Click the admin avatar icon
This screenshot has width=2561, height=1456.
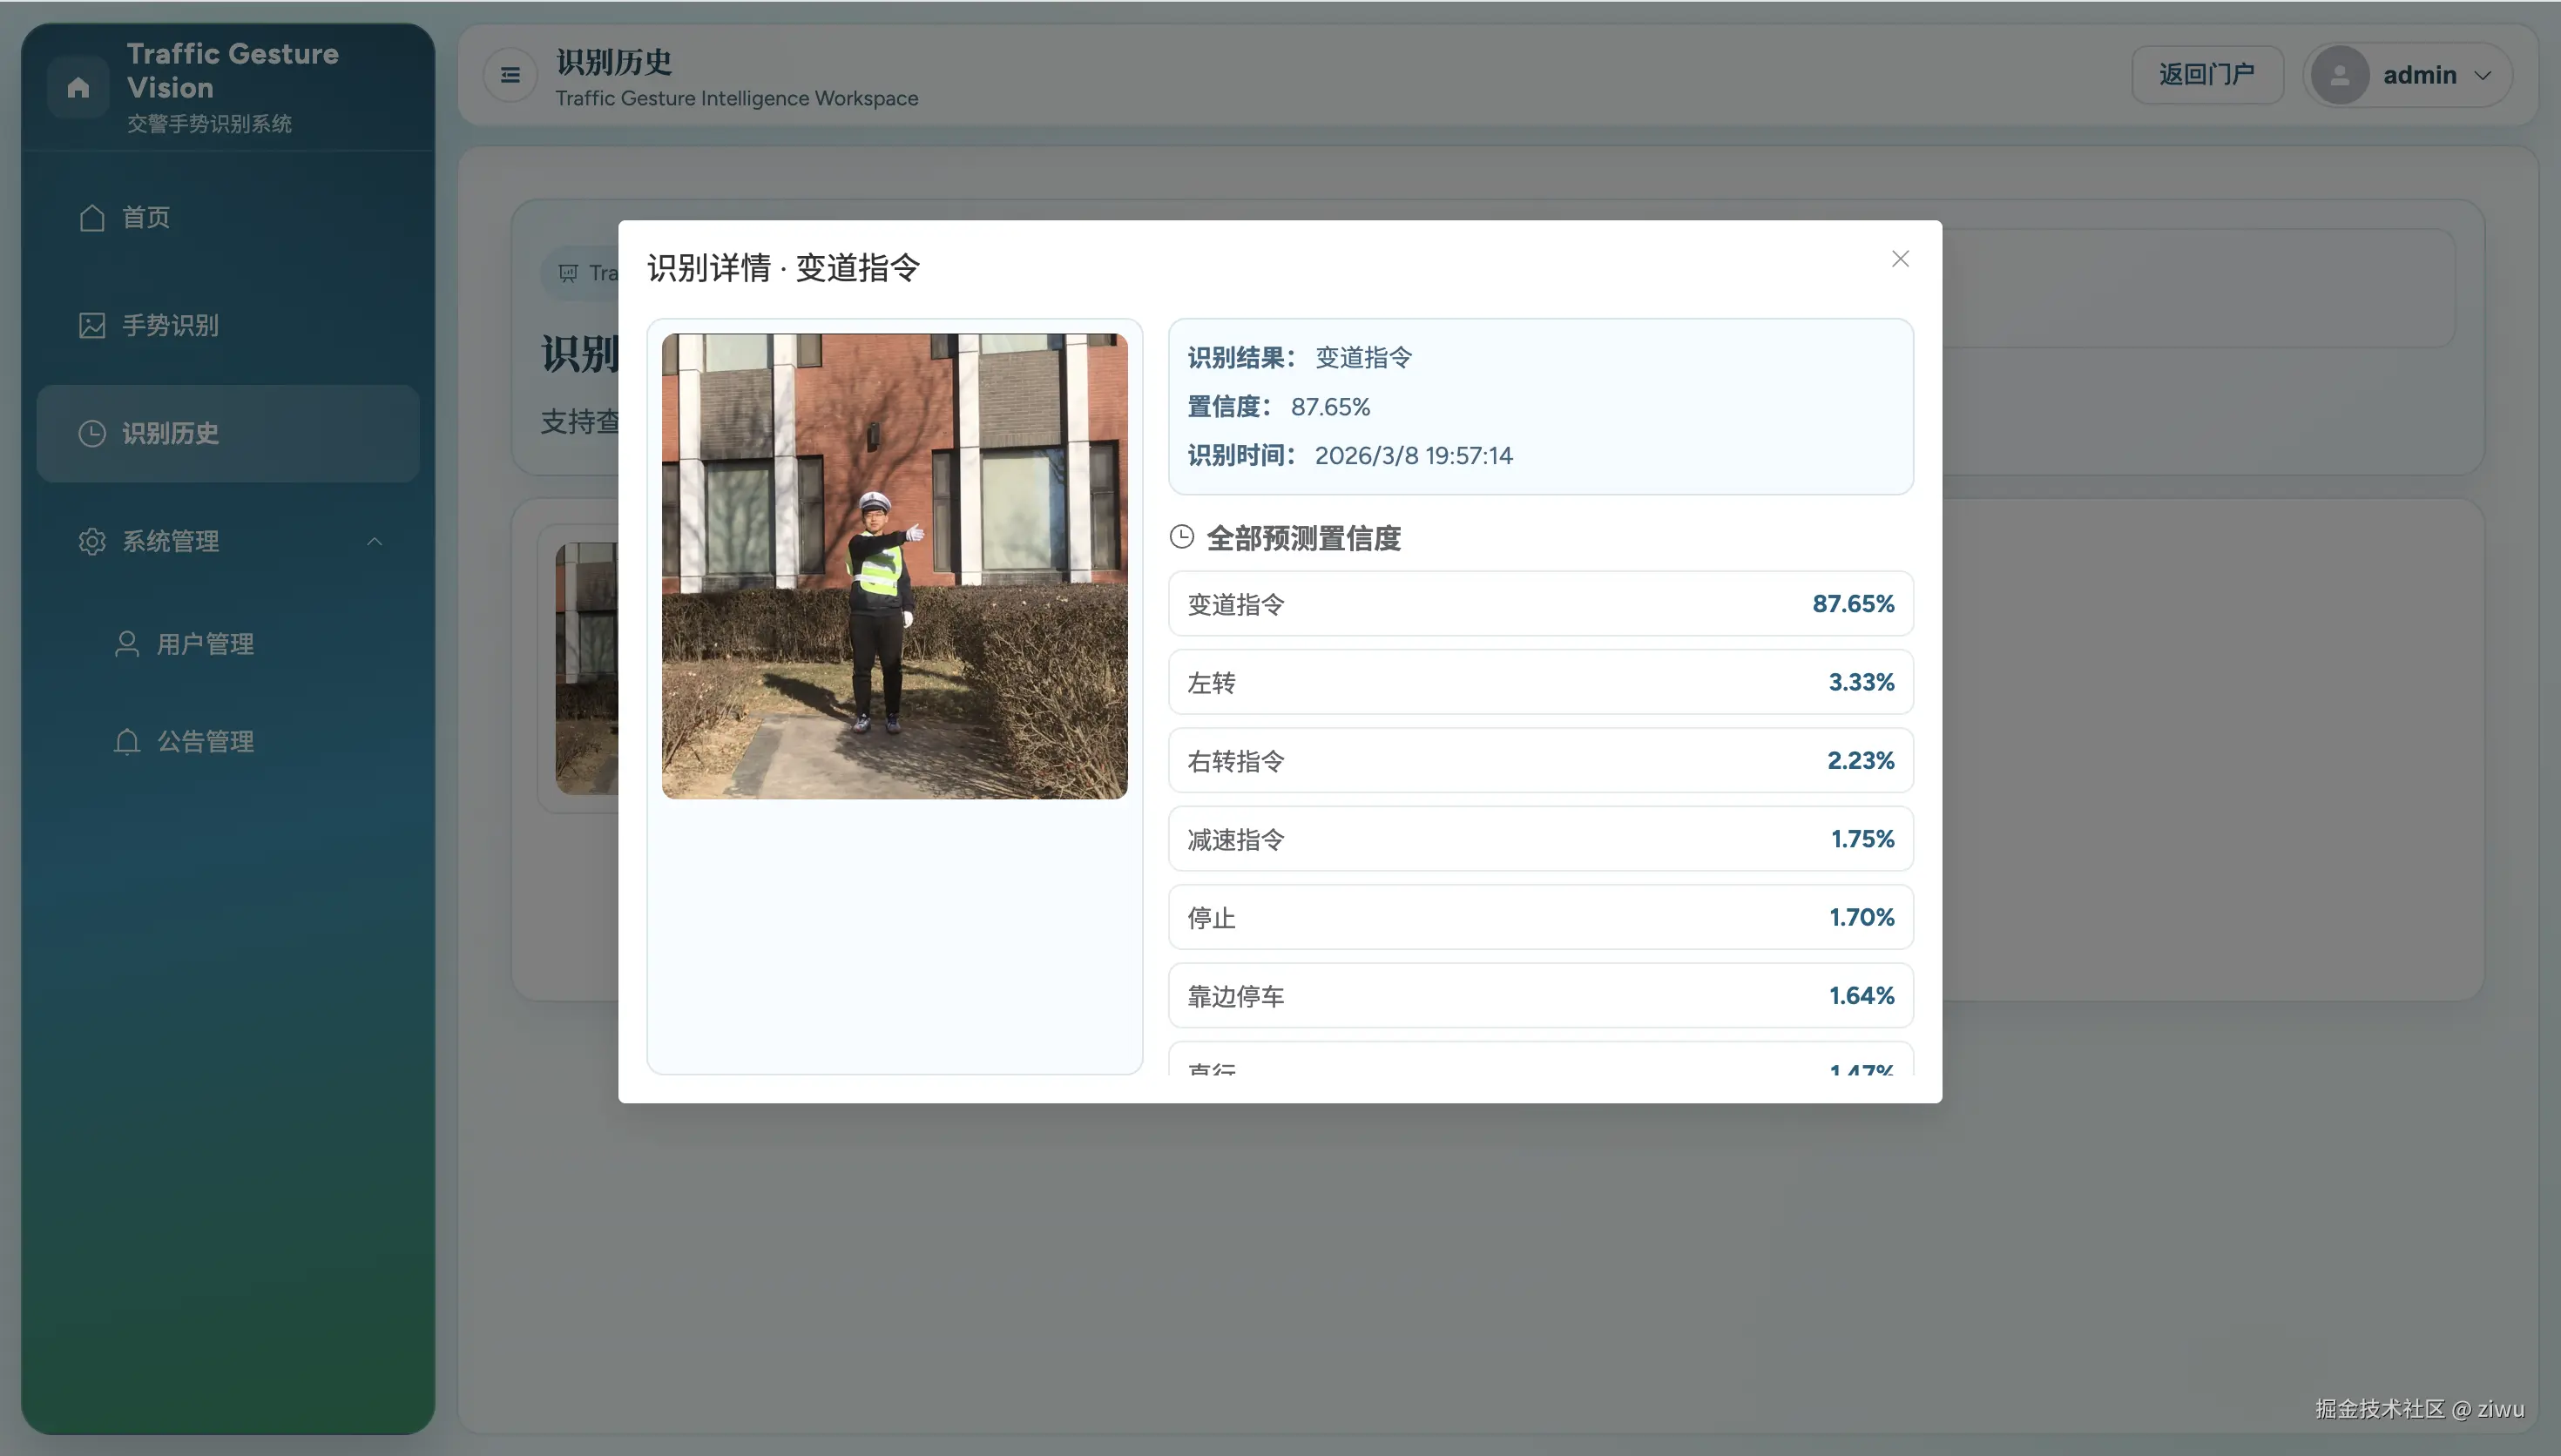(2340, 75)
